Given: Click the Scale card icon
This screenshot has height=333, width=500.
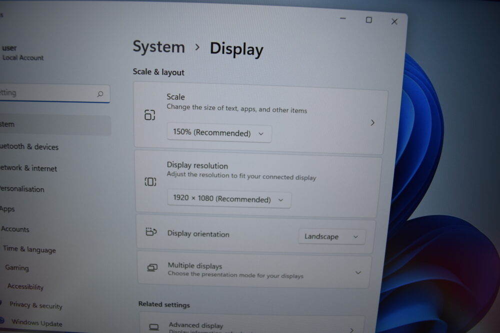Looking at the screenshot, I should click(x=149, y=115).
